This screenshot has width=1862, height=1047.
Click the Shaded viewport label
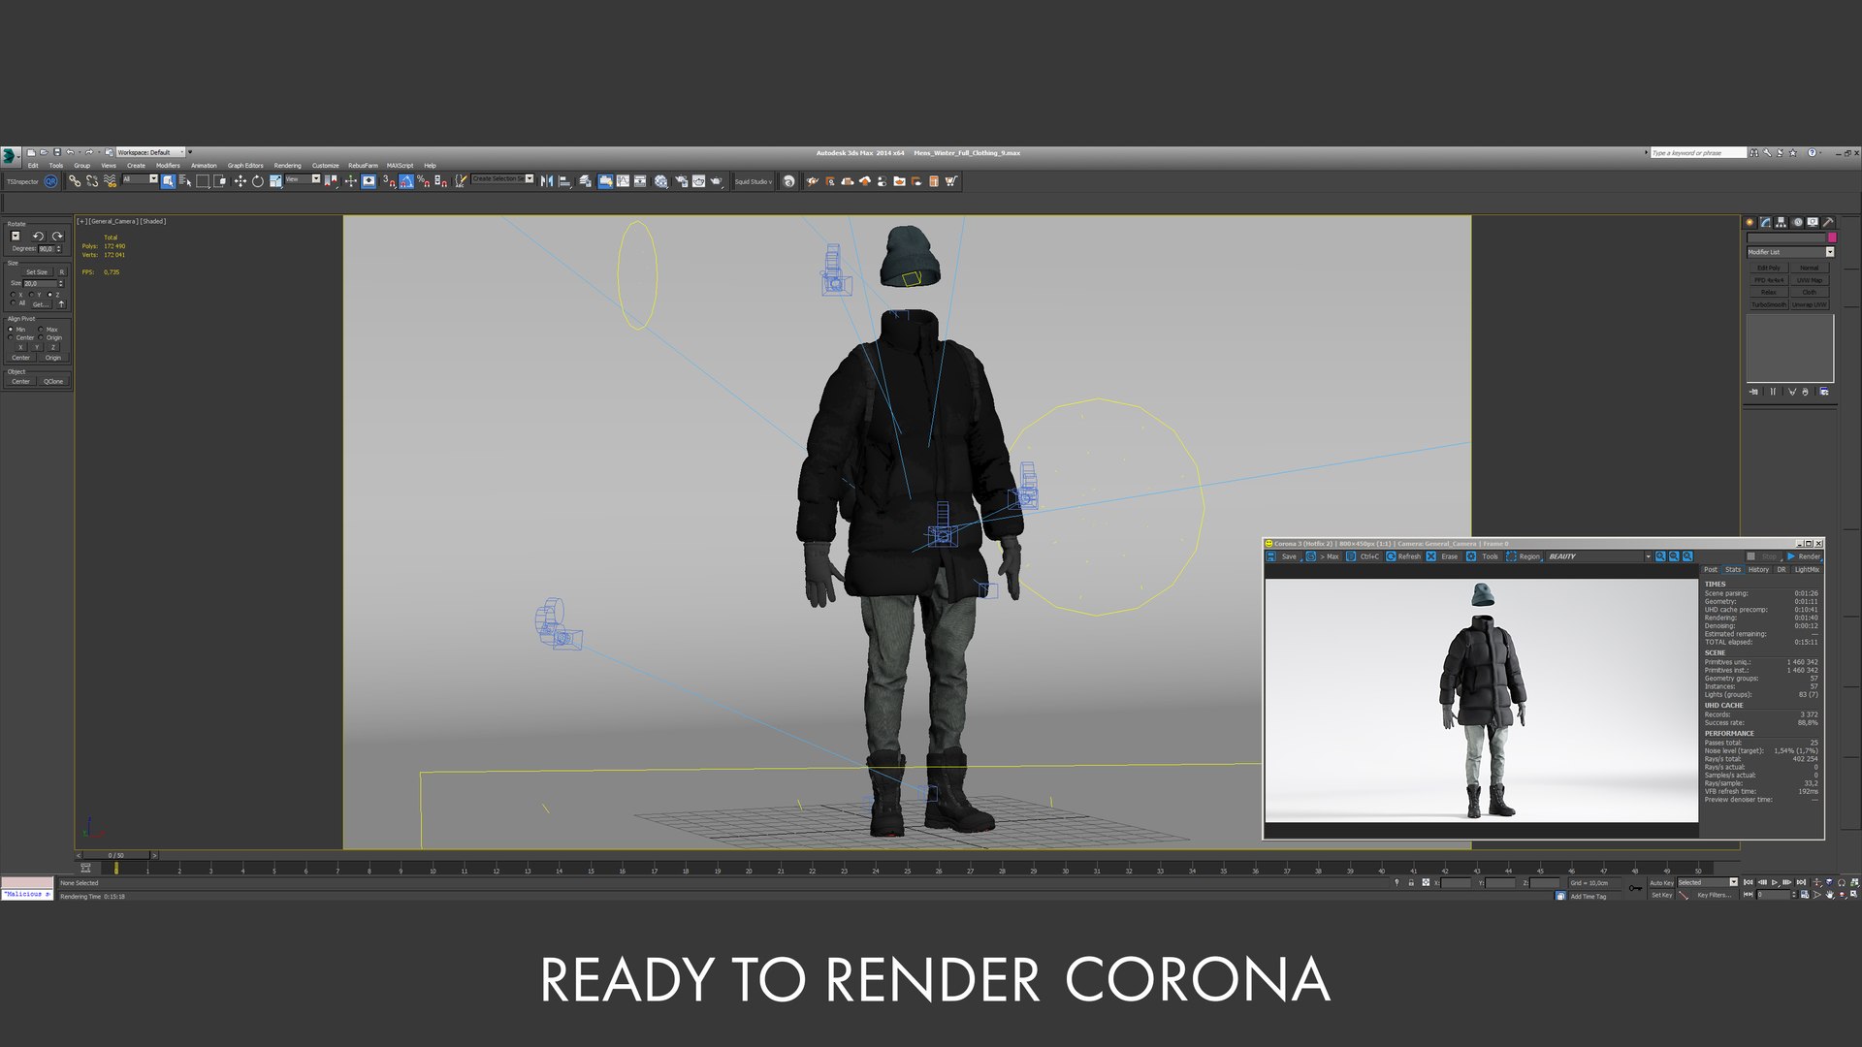153,221
